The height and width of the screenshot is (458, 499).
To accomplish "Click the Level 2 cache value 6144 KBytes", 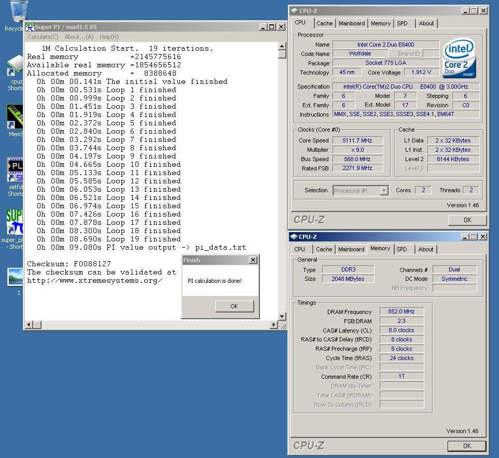I will [x=453, y=159].
